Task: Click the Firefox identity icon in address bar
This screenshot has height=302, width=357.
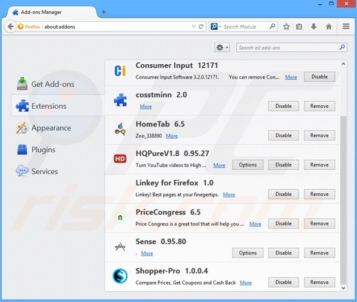Action: click(20, 27)
